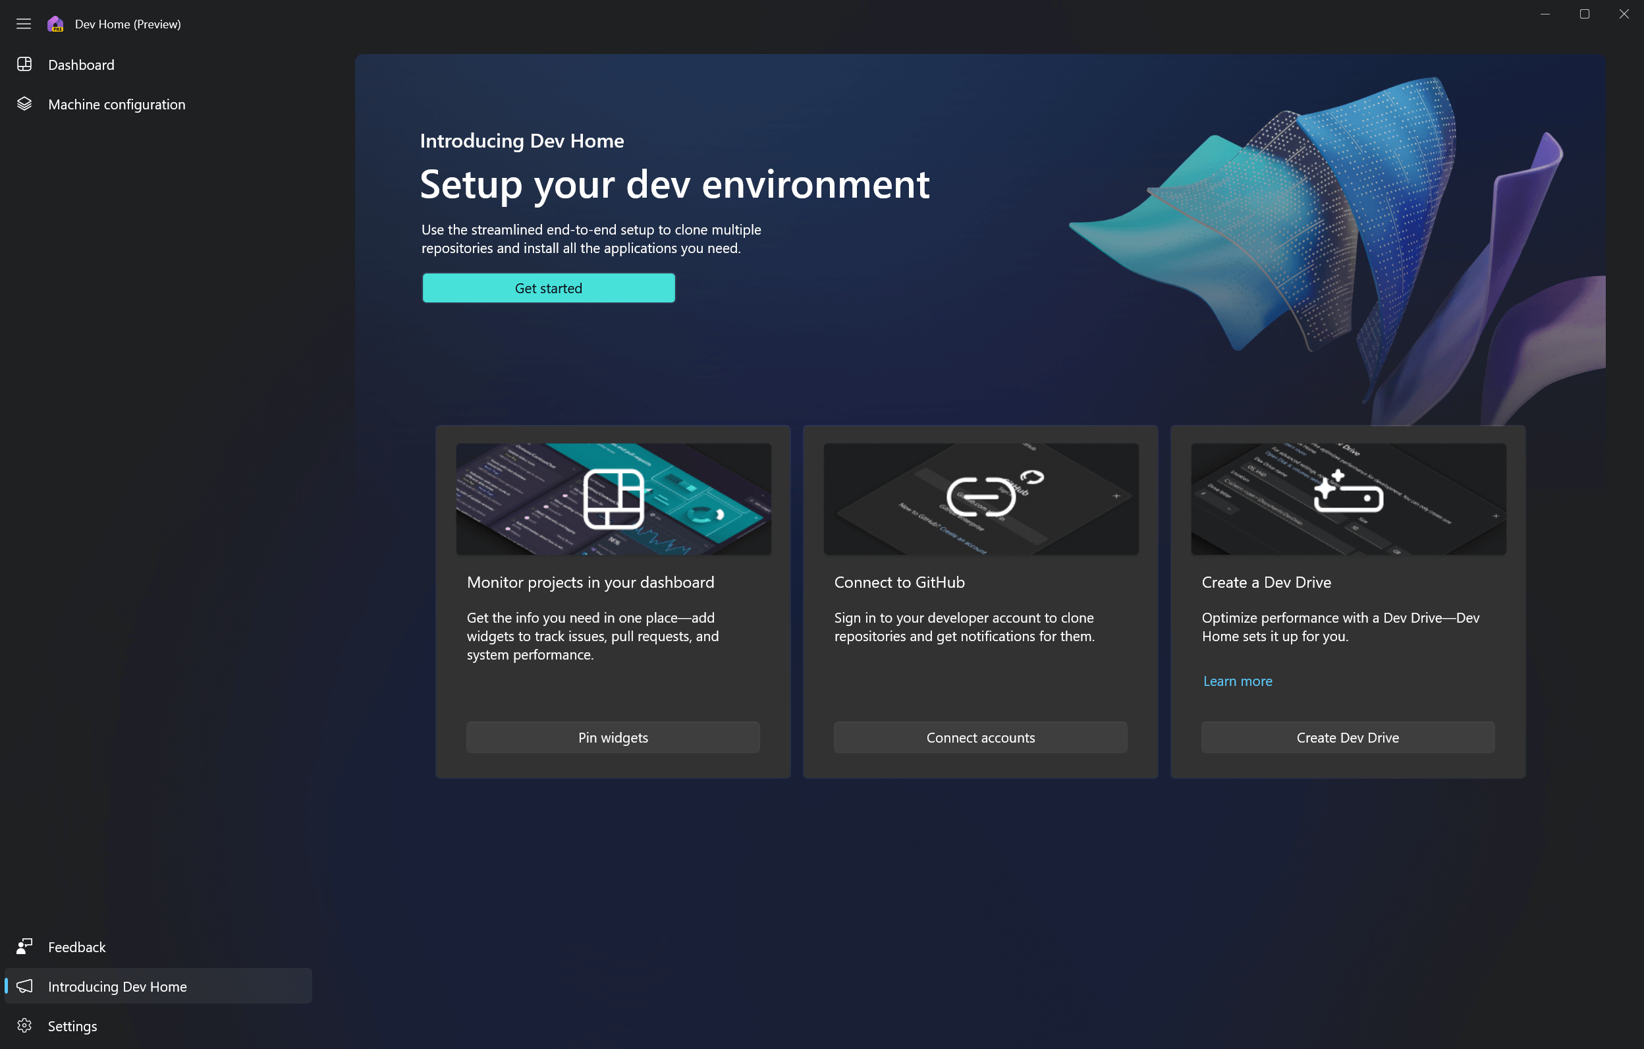Viewport: 1644px width, 1049px height.
Task: Click Connect accounts button
Action: 980,737
